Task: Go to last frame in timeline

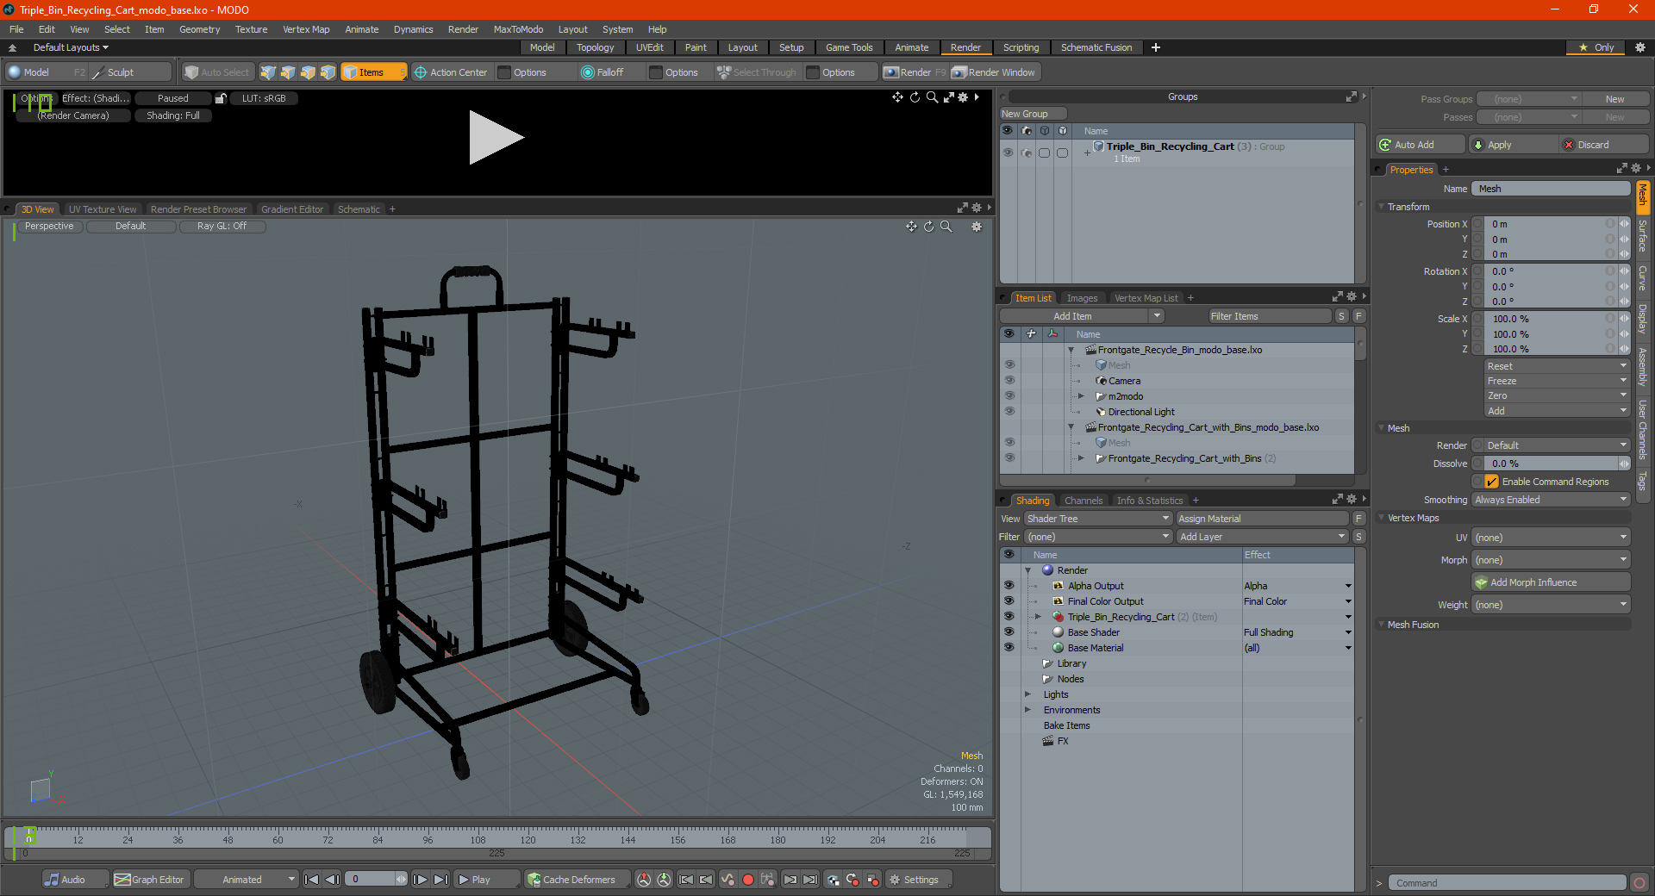Action: 440,880
